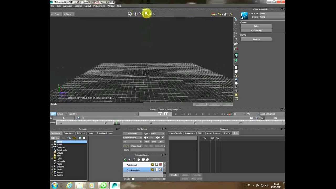The image size is (336, 189).
Task: Open the key Type Auto dropdown
Action: 157,134
